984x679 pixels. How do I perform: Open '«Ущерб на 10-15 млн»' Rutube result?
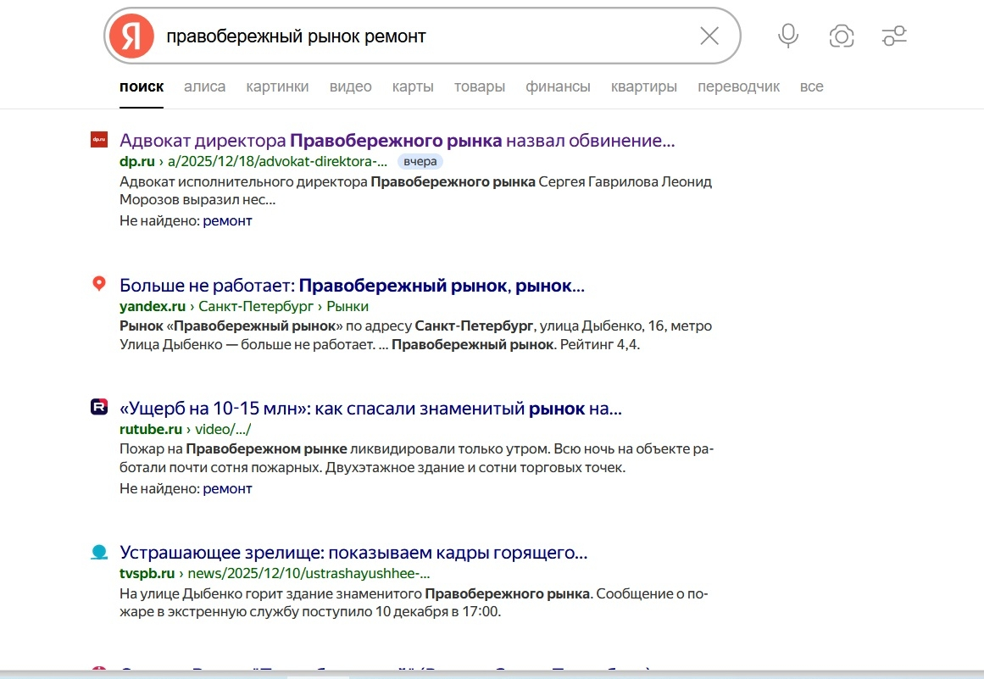tap(371, 409)
